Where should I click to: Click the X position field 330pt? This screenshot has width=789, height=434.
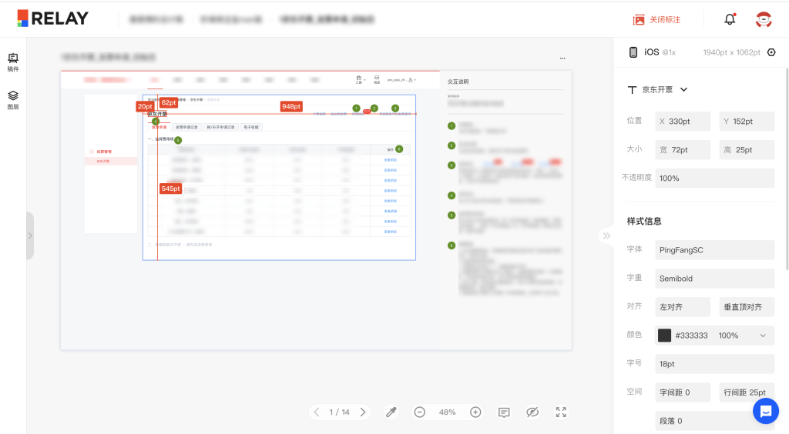coord(683,121)
